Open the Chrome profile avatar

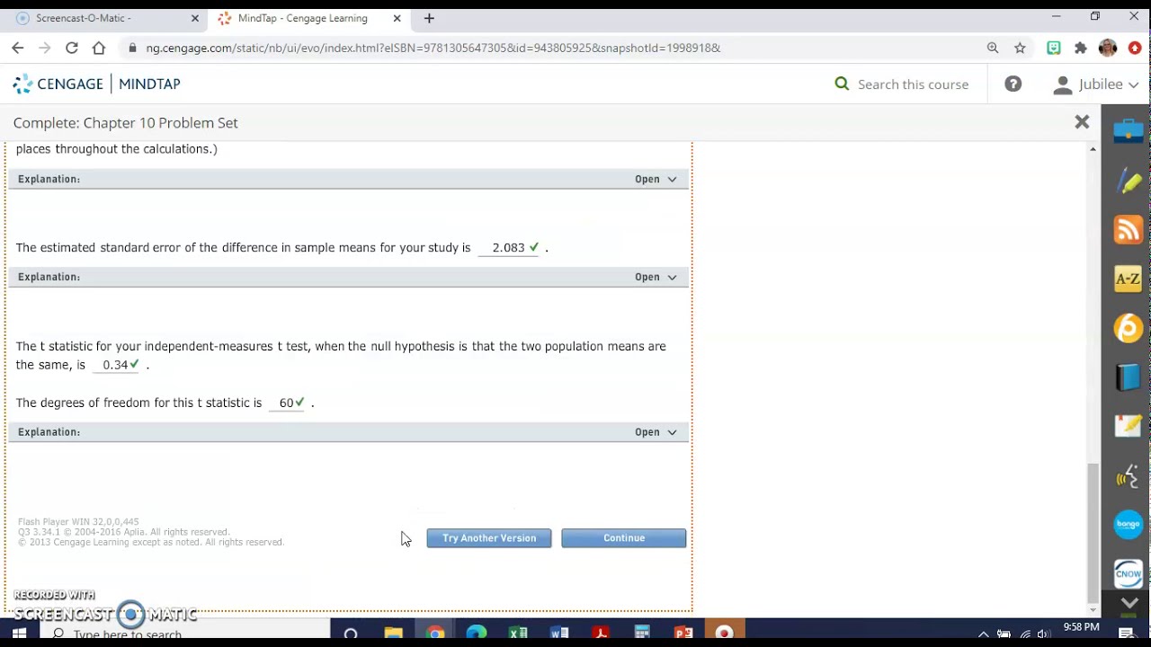click(1108, 48)
